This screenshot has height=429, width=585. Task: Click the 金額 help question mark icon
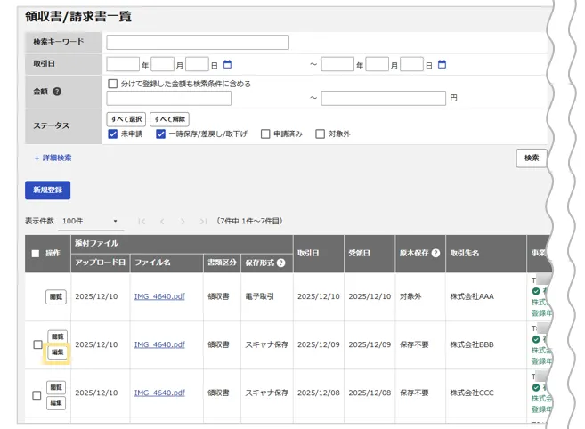point(57,91)
